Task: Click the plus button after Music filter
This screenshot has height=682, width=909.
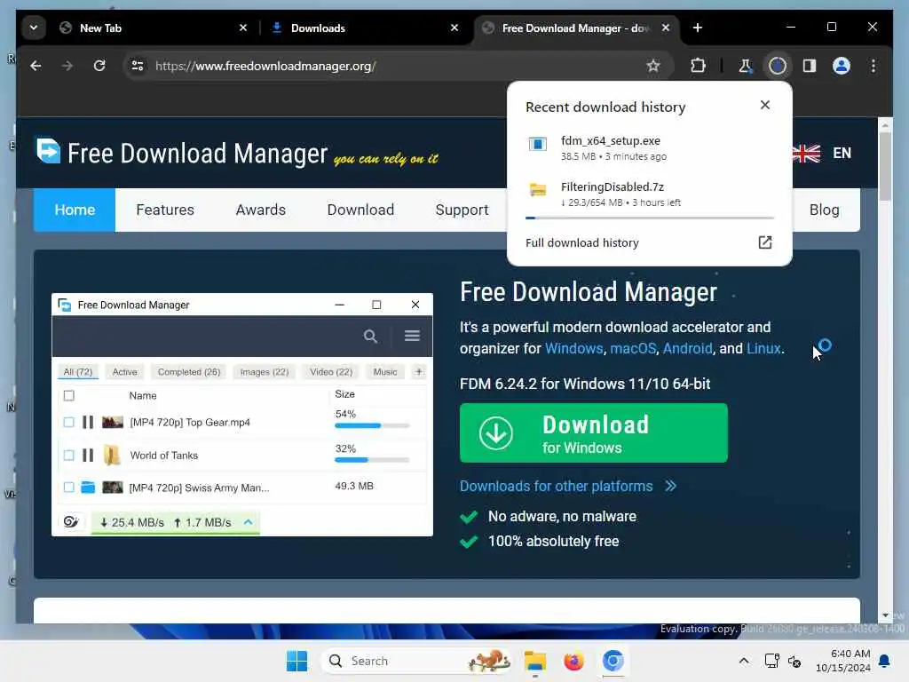Action: [419, 372]
